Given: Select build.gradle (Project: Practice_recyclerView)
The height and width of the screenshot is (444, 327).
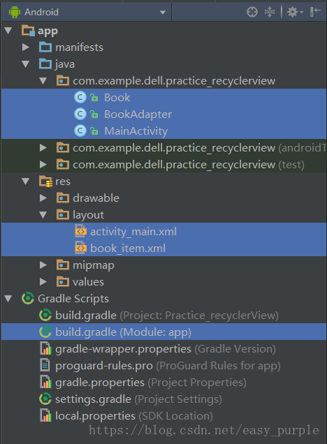Looking at the screenshot, I should point(163,315).
